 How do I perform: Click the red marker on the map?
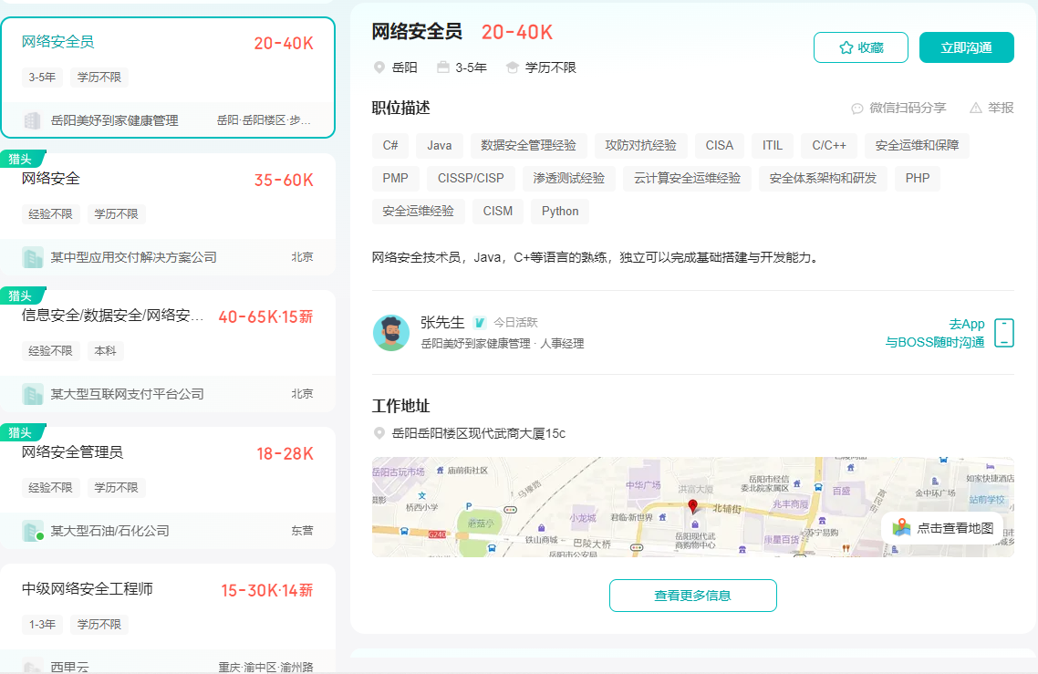[693, 506]
